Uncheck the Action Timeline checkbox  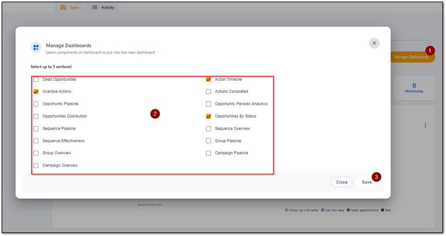click(x=209, y=79)
